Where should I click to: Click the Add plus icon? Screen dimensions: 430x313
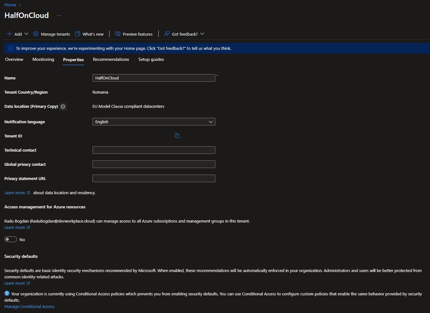click(x=9, y=34)
